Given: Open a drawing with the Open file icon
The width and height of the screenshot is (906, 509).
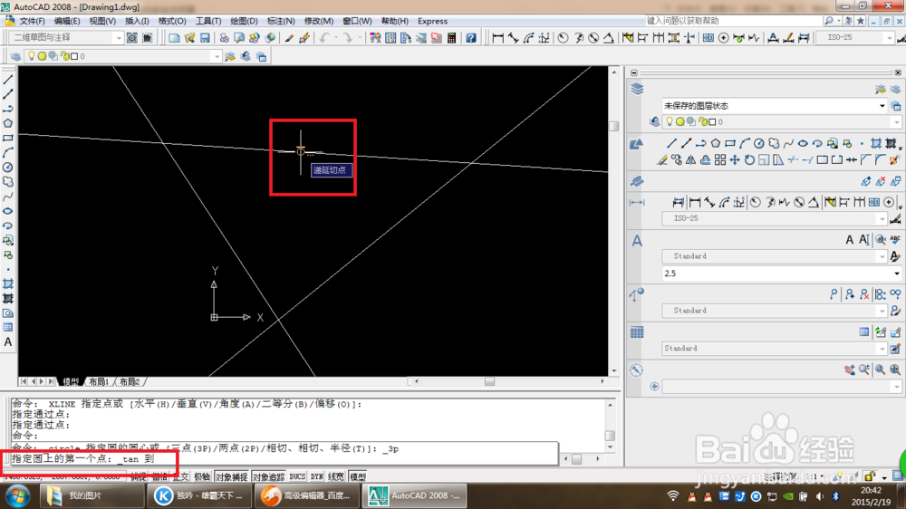Looking at the screenshot, I should point(189,38).
